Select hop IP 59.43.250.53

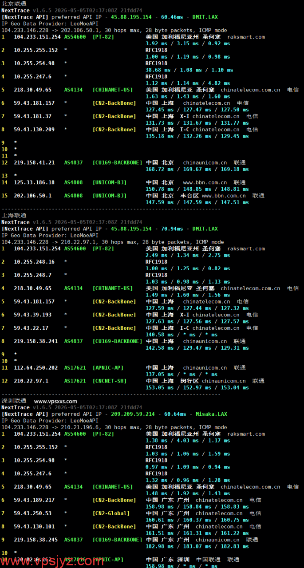coord(33,513)
